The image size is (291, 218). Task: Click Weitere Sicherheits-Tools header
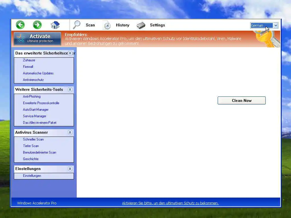click(39, 89)
